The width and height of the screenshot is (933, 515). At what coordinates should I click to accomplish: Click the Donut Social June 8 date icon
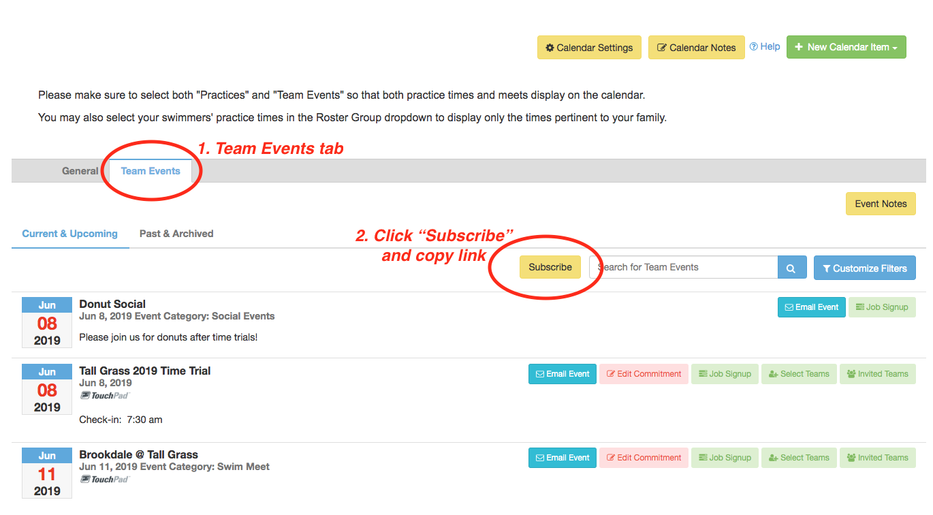(47, 322)
